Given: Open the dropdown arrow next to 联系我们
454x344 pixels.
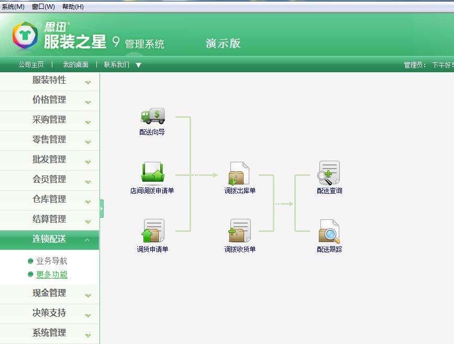Looking at the screenshot, I should tap(138, 65).
